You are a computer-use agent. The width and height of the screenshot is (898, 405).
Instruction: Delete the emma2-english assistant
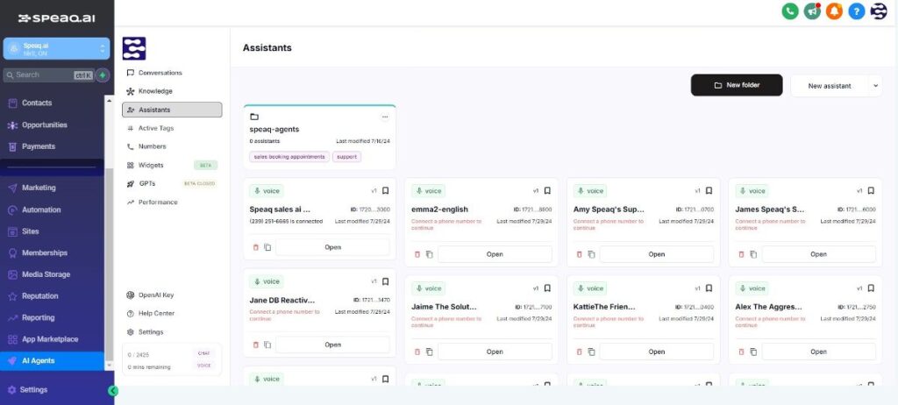pyautogui.click(x=417, y=254)
